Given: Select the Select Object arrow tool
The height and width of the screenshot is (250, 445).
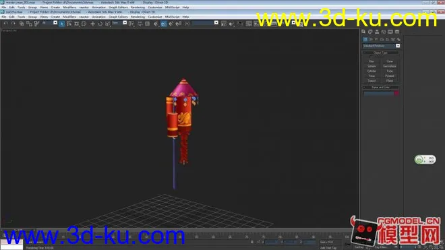Looking at the screenshot, I should 62,24.
